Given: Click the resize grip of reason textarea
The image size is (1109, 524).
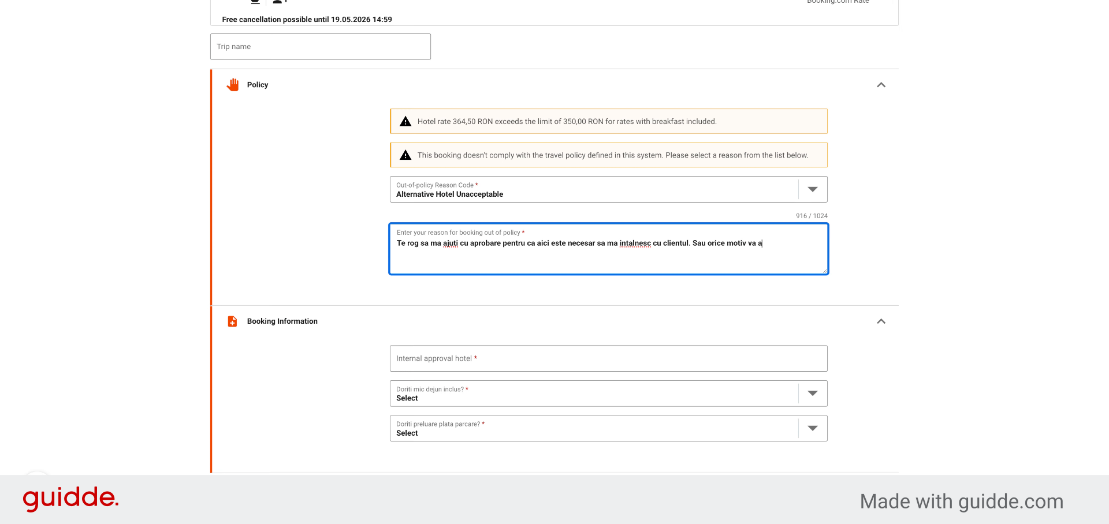Looking at the screenshot, I should click(x=825, y=271).
